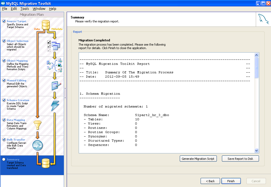The height and width of the screenshot is (187, 271).
Task: Select the Source/Target step title
Action: 17,21
